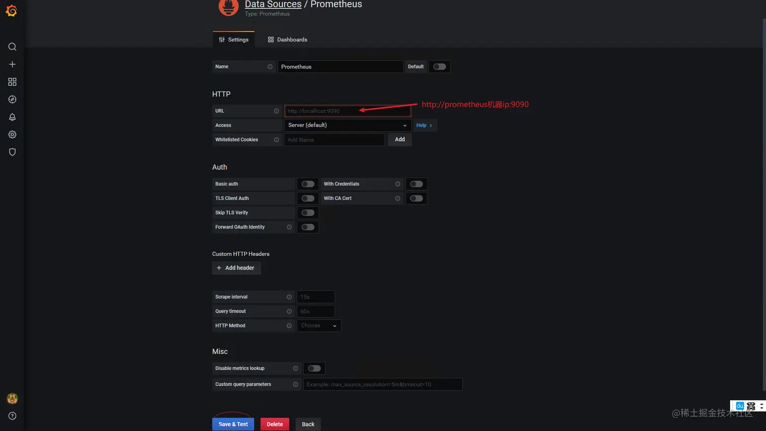Switch to the Dashboards tab
The image size is (766, 431).
[x=287, y=39]
